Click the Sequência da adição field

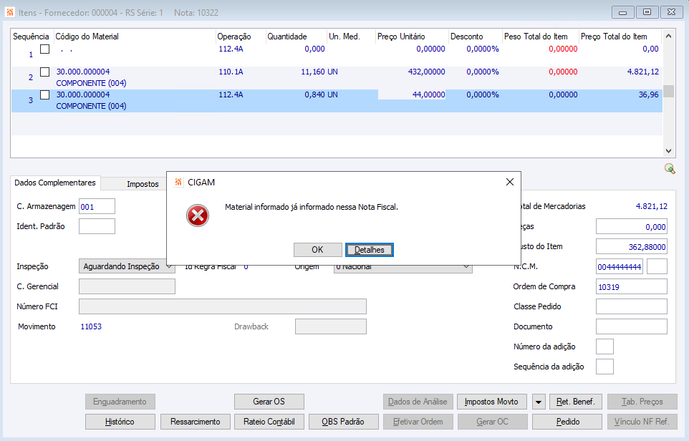click(x=604, y=367)
